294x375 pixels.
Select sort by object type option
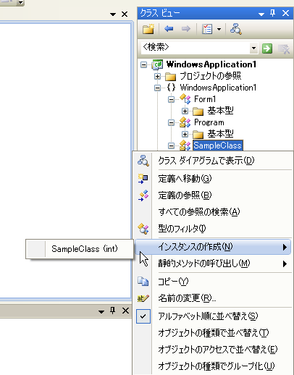212,333
